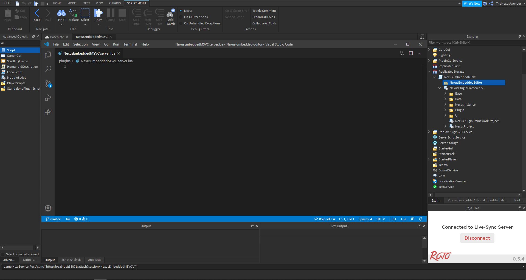Viewport: 526px width, 280px height.
Task: Collapse ReplicatedStorage in Explorer
Action: 429,71
